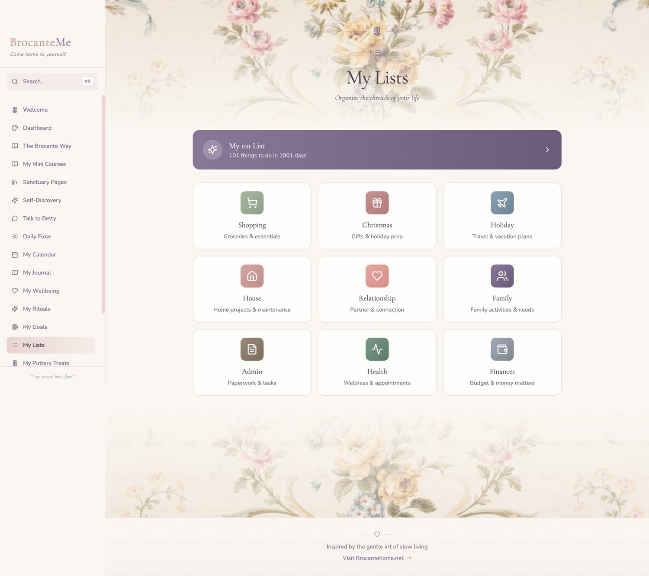649x576 pixels.
Task: Click the ⌘K shortcut badge
Action: [87, 81]
